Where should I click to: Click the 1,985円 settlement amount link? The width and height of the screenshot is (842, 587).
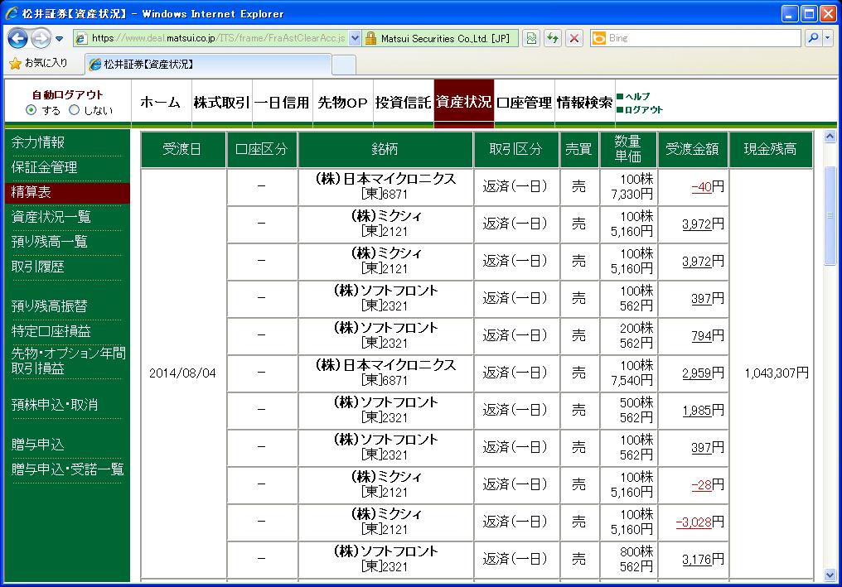[x=697, y=411]
